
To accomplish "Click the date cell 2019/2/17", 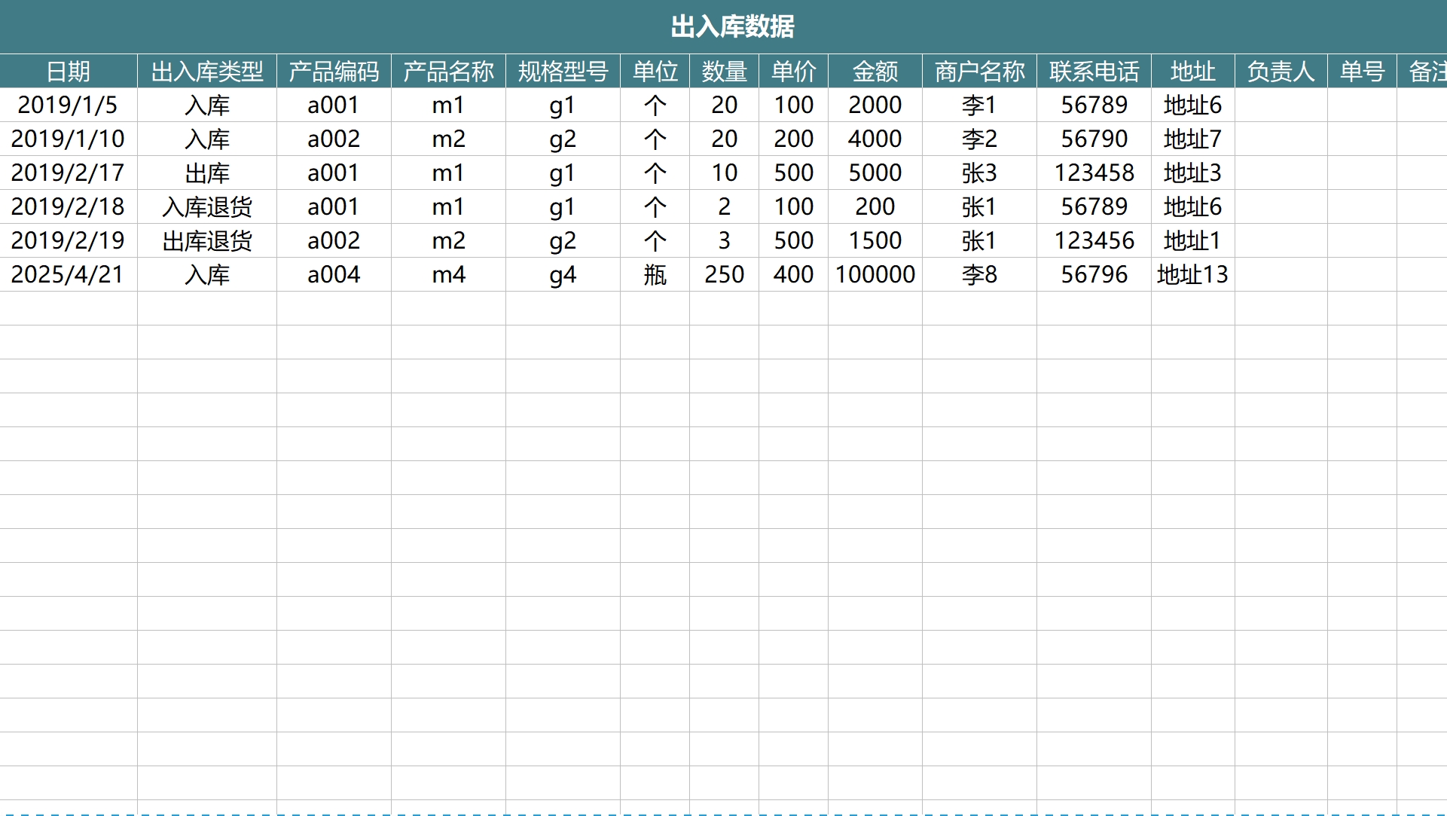I will (x=69, y=173).
